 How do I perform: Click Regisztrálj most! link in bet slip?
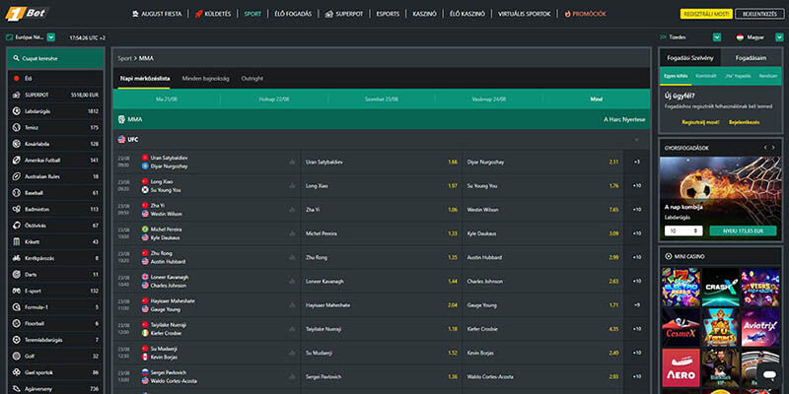point(700,122)
